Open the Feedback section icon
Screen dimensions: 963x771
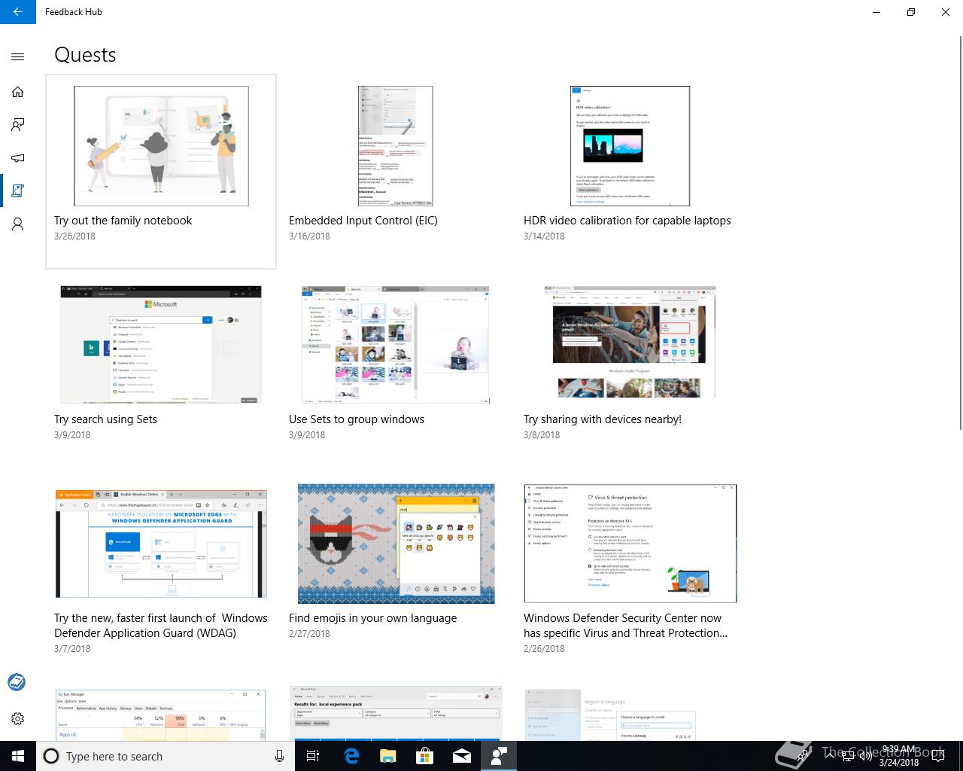pyautogui.click(x=18, y=125)
